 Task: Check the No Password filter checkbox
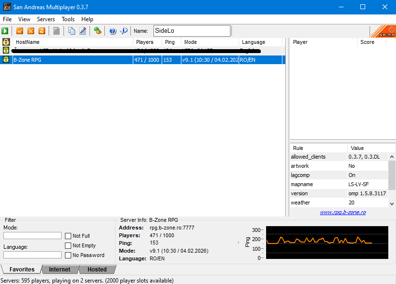coord(68,255)
